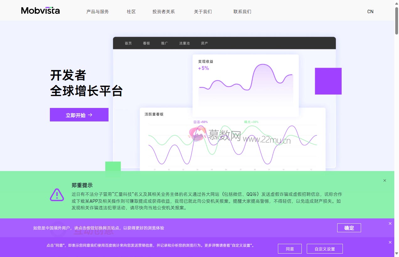399x257 pixels.
Task: Click the green square decoration
Action: 113,166
